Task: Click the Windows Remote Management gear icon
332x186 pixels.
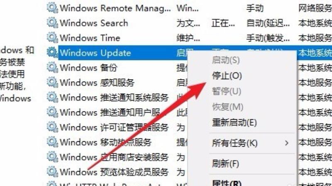Action: pos(52,8)
